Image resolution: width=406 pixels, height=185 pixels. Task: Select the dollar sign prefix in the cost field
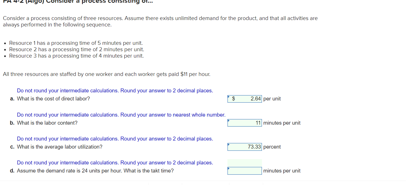[x=233, y=98]
